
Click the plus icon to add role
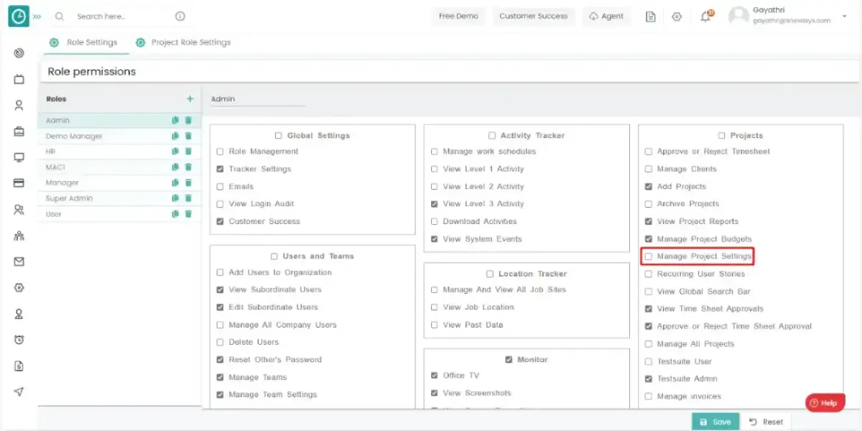[190, 99]
